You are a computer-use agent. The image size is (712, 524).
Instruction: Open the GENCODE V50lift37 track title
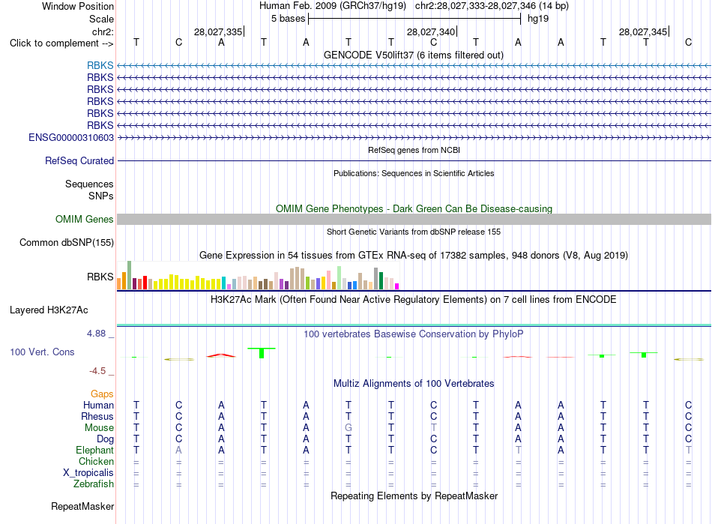[414, 55]
